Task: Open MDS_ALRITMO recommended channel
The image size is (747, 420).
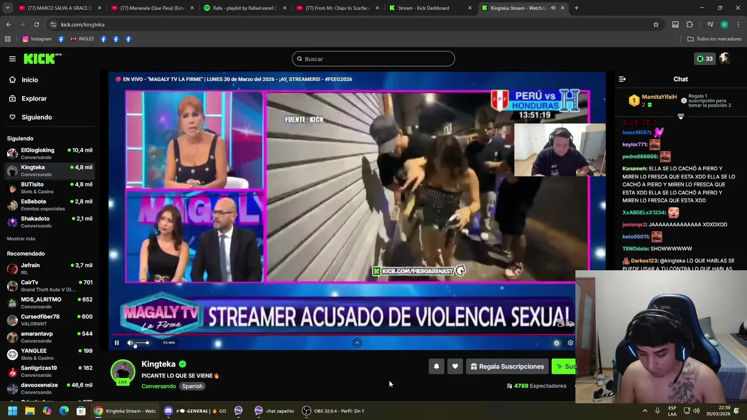Action: pyautogui.click(x=50, y=303)
